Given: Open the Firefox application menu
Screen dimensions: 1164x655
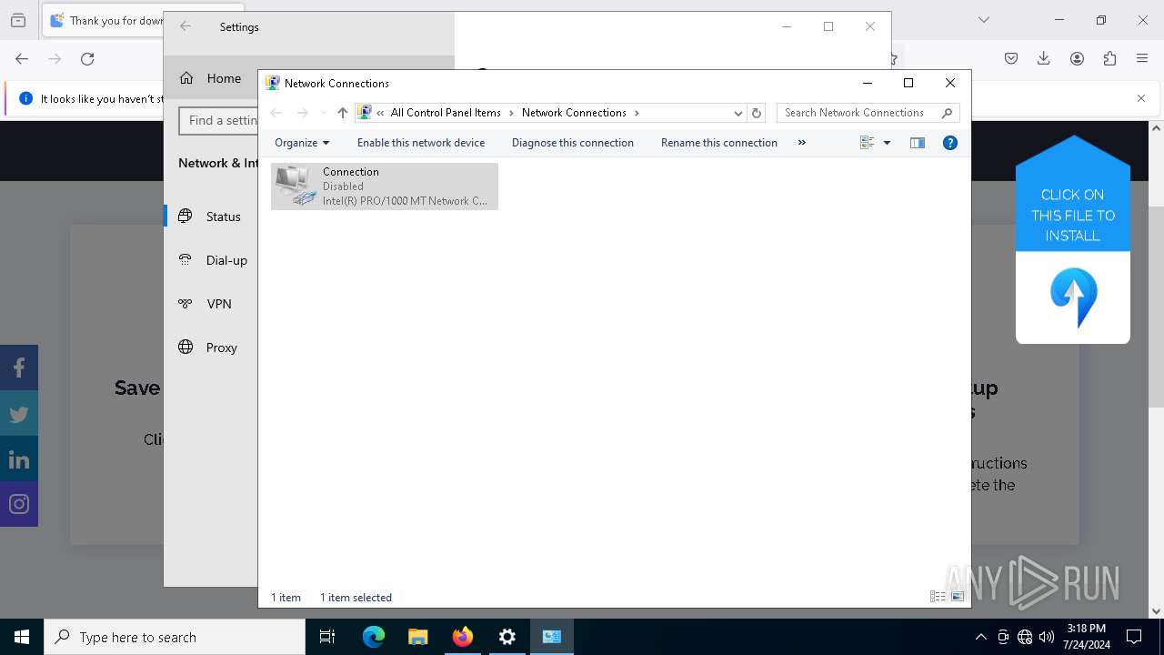Looking at the screenshot, I should 1142,58.
